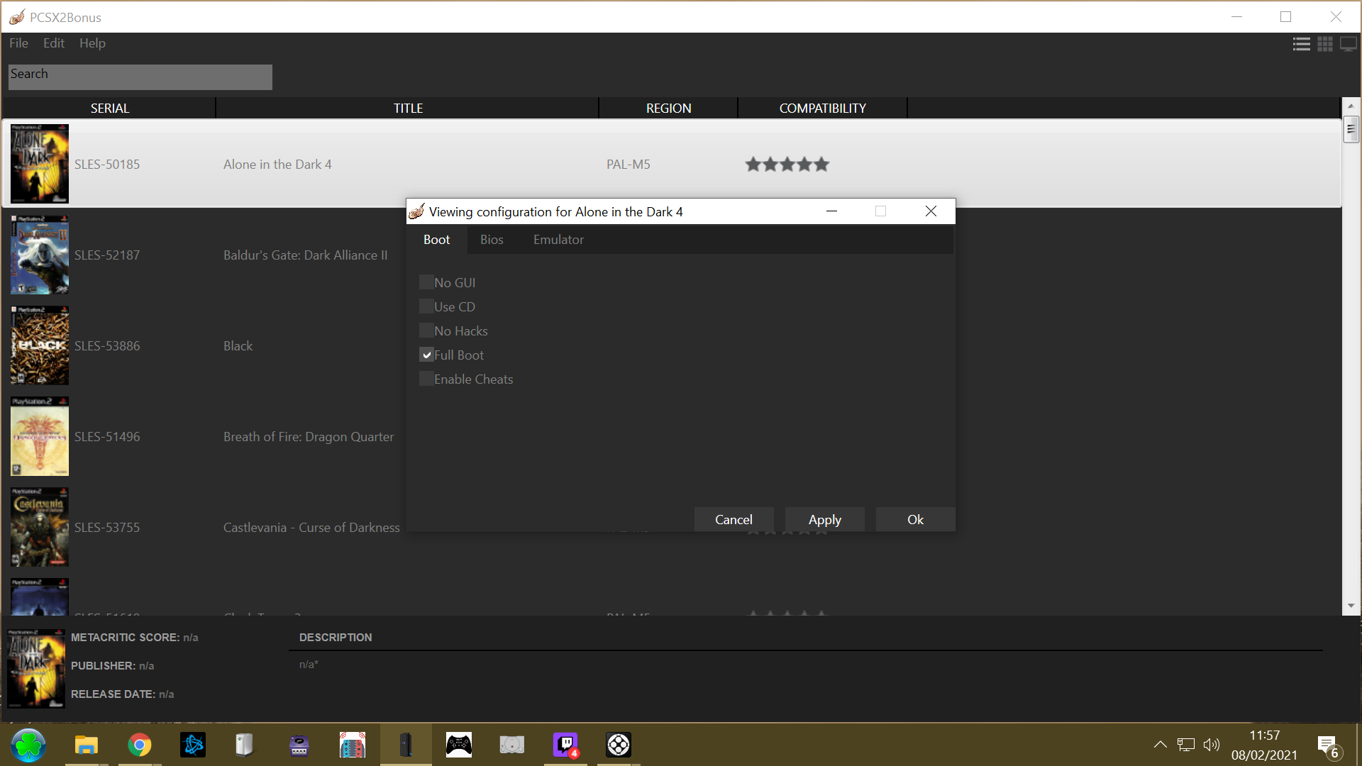Open the black-and-white ball icon in taskbar
The image size is (1362, 766).
coord(619,745)
